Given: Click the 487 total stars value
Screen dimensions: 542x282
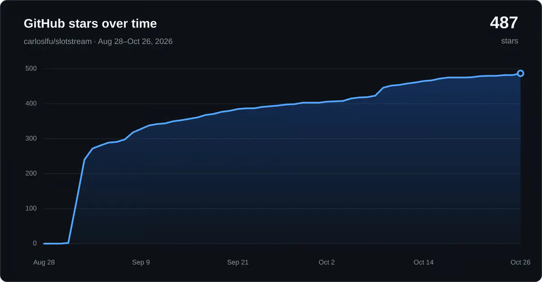Looking at the screenshot, I should (504, 23).
